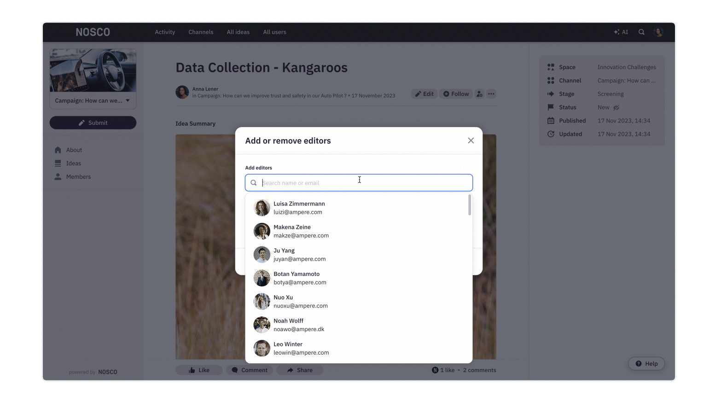Open Ideas in the sidebar
The height and width of the screenshot is (403, 716).
(x=73, y=164)
